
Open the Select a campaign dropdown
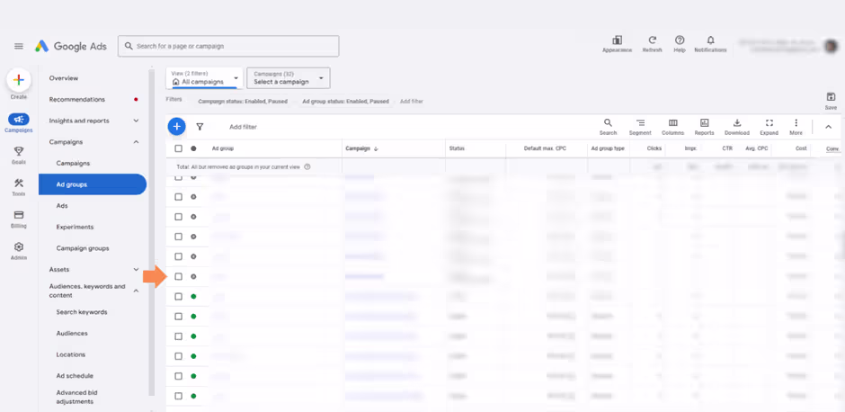coord(288,78)
